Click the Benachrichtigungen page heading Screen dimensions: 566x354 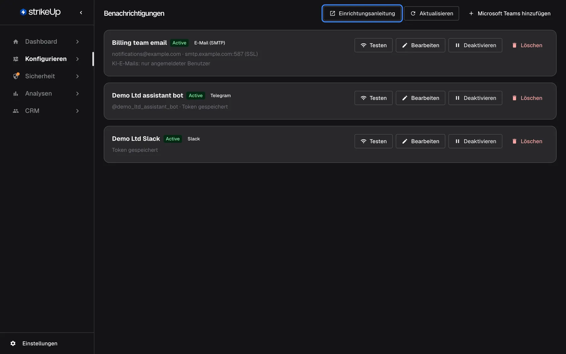[134, 13]
